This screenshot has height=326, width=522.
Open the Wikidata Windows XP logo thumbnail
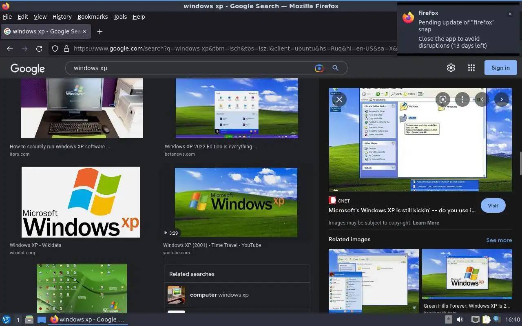click(x=81, y=202)
